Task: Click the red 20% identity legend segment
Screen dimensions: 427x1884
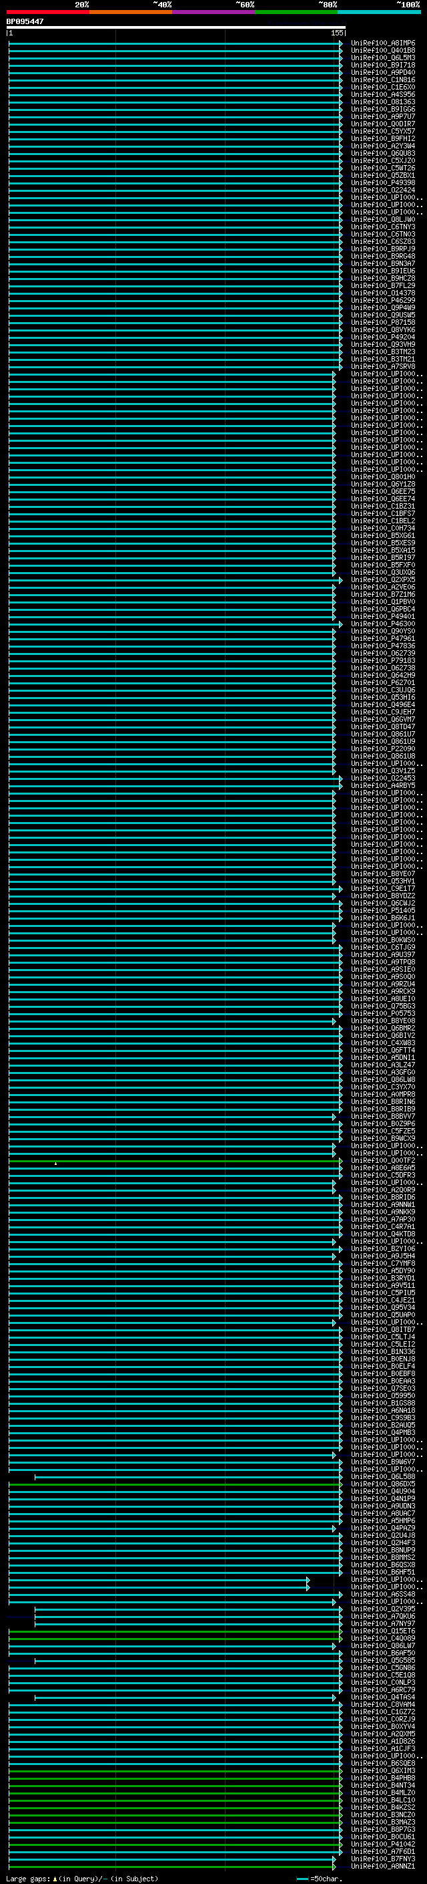Action: pyautogui.click(x=48, y=12)
